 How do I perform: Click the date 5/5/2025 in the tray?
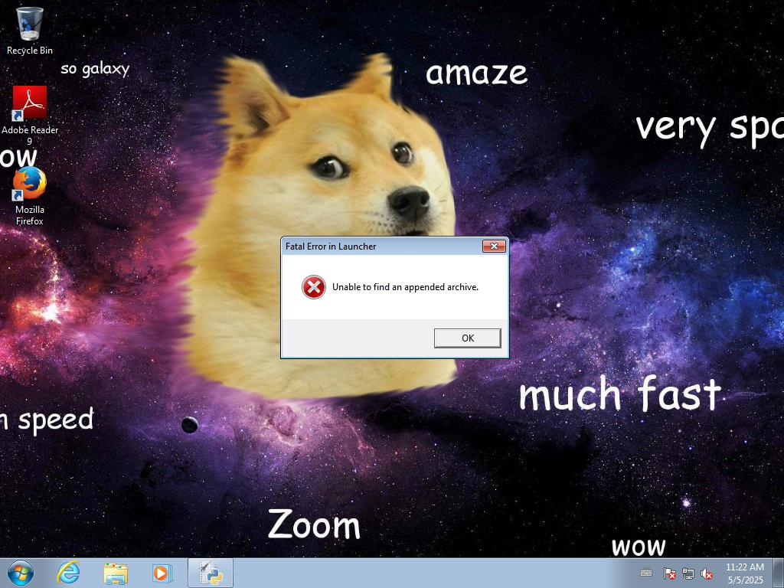(x=745, y=580)
